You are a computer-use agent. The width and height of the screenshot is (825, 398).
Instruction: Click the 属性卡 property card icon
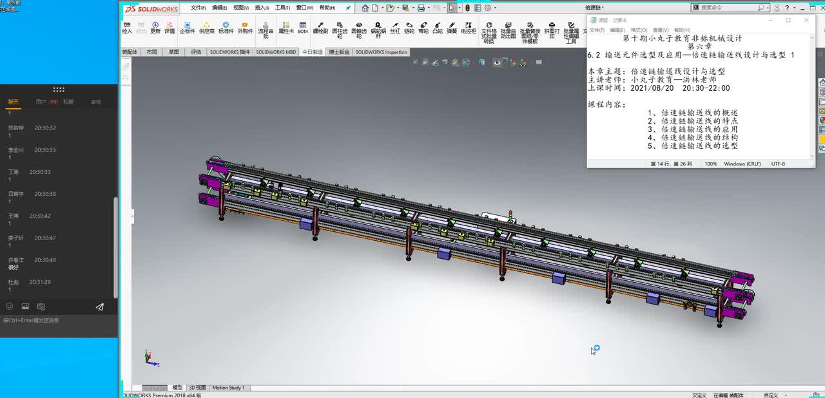point(286,27)
